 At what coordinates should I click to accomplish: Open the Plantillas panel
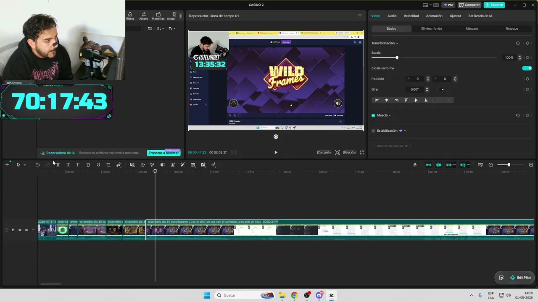click(158, 16)
